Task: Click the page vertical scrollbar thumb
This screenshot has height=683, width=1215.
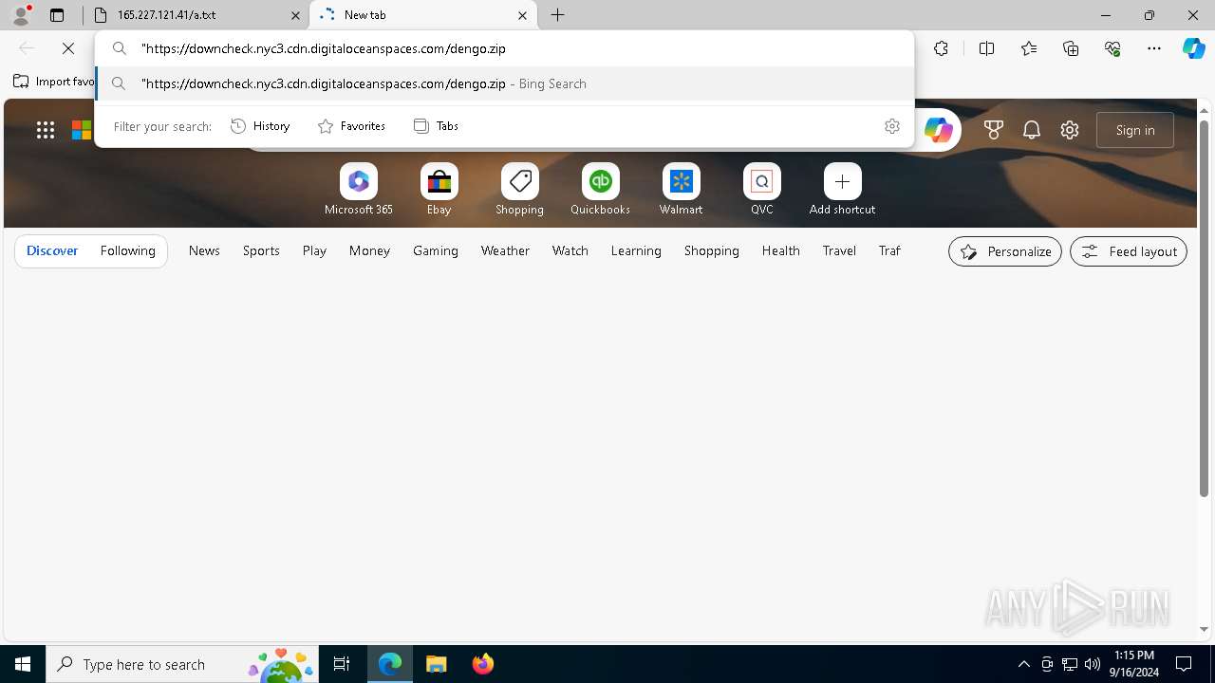Action: [x=1205, y=308]
